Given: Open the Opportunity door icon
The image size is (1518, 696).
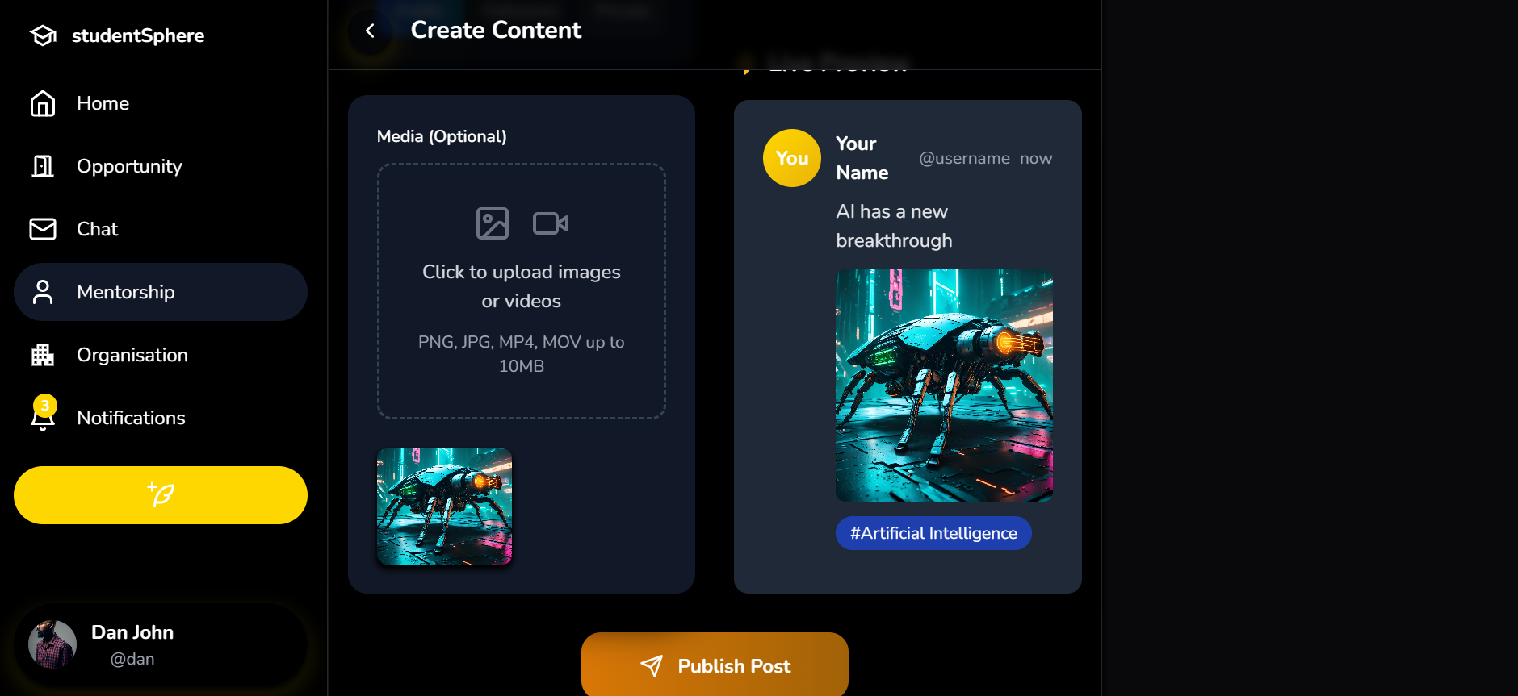Looking at the screenshot, I should tap(43, 166).
